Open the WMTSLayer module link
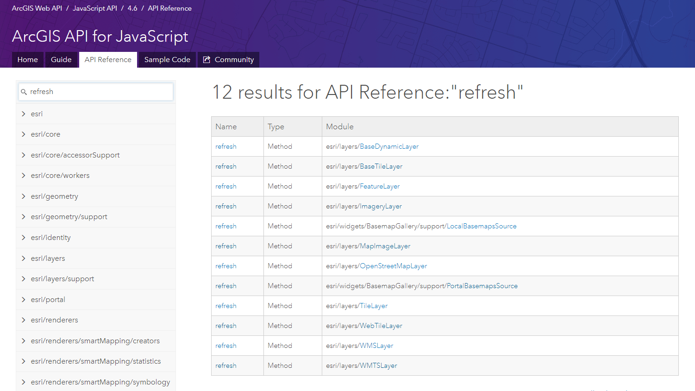This screenshot has width=695, height=391. (x=378, y=366)
